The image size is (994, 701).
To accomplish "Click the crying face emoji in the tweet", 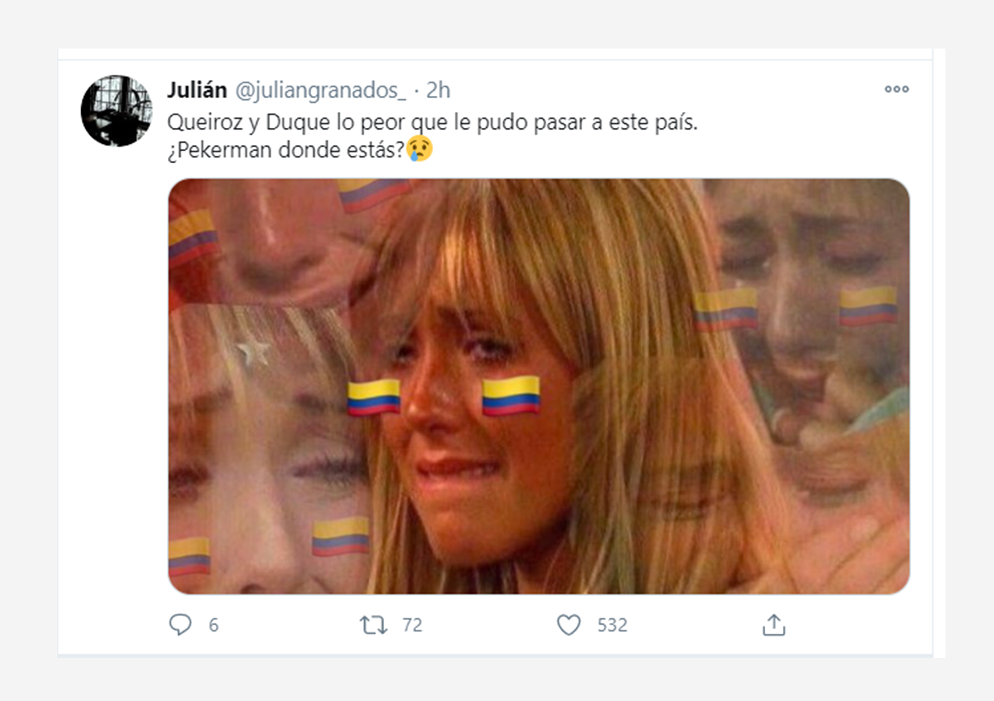I will [419, 149].
